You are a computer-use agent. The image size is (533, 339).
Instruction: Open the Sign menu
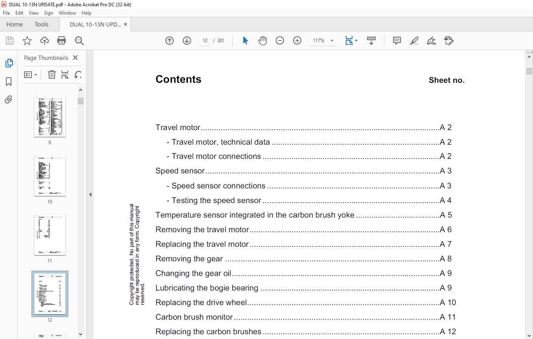(x=48, y=13)
